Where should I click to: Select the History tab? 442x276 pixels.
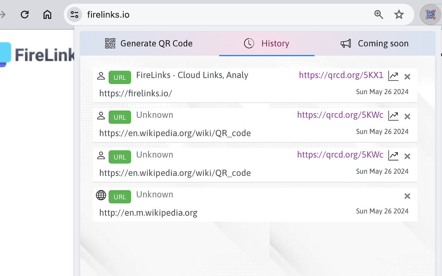(267, 43)
